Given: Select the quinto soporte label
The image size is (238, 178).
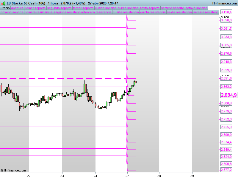Looking at the screenshot, I should tap(128, 8).
